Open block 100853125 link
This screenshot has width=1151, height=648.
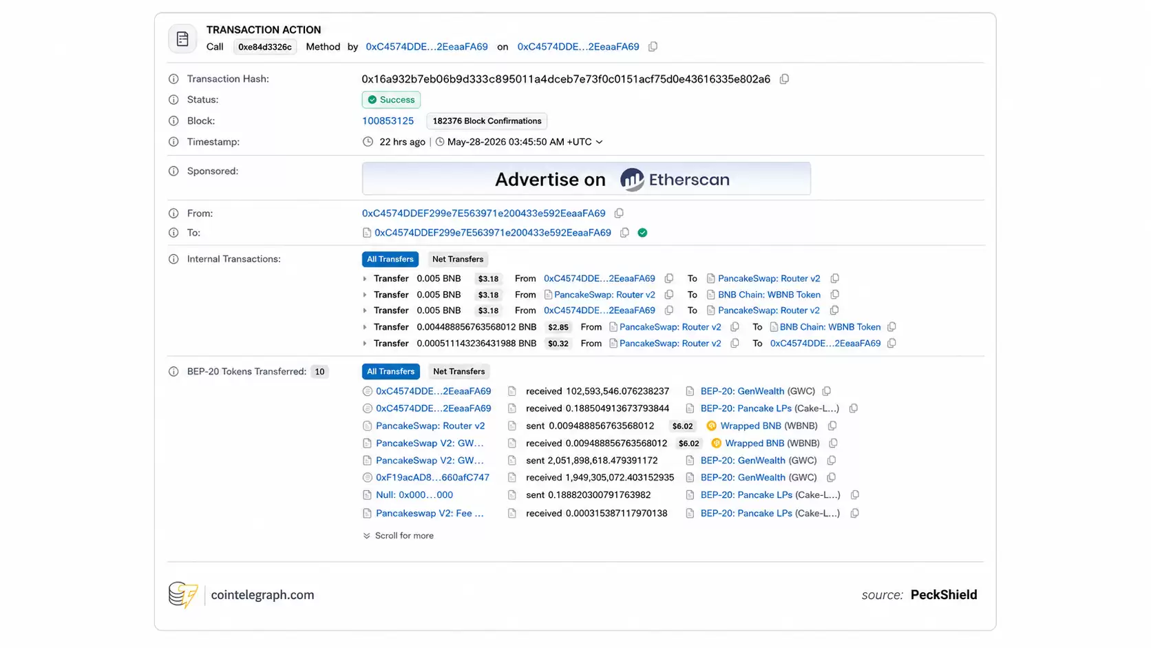tap(388, 121)
